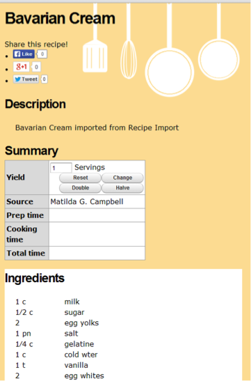Screen dimensions: 251x381
Task: Click the Matilda G. Campbell source cell
Action: (97, 201)
